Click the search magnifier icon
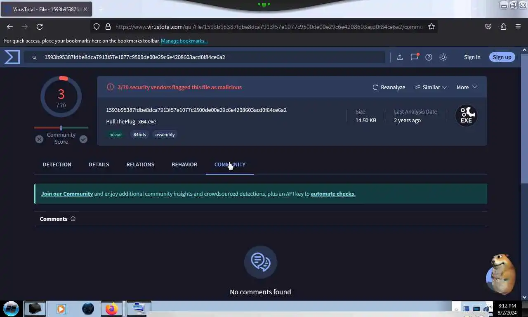Screen dimensions: 528x317 35,57
